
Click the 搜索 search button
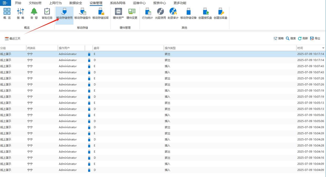[x=291, y=38]
